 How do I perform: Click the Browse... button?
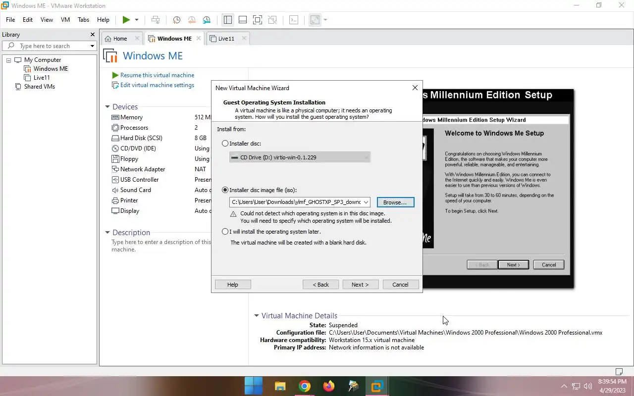click(395, 202)
